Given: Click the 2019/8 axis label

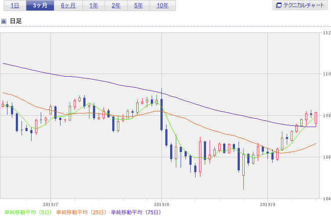Looking at the screenshot, I should click(x=161, y=205).
